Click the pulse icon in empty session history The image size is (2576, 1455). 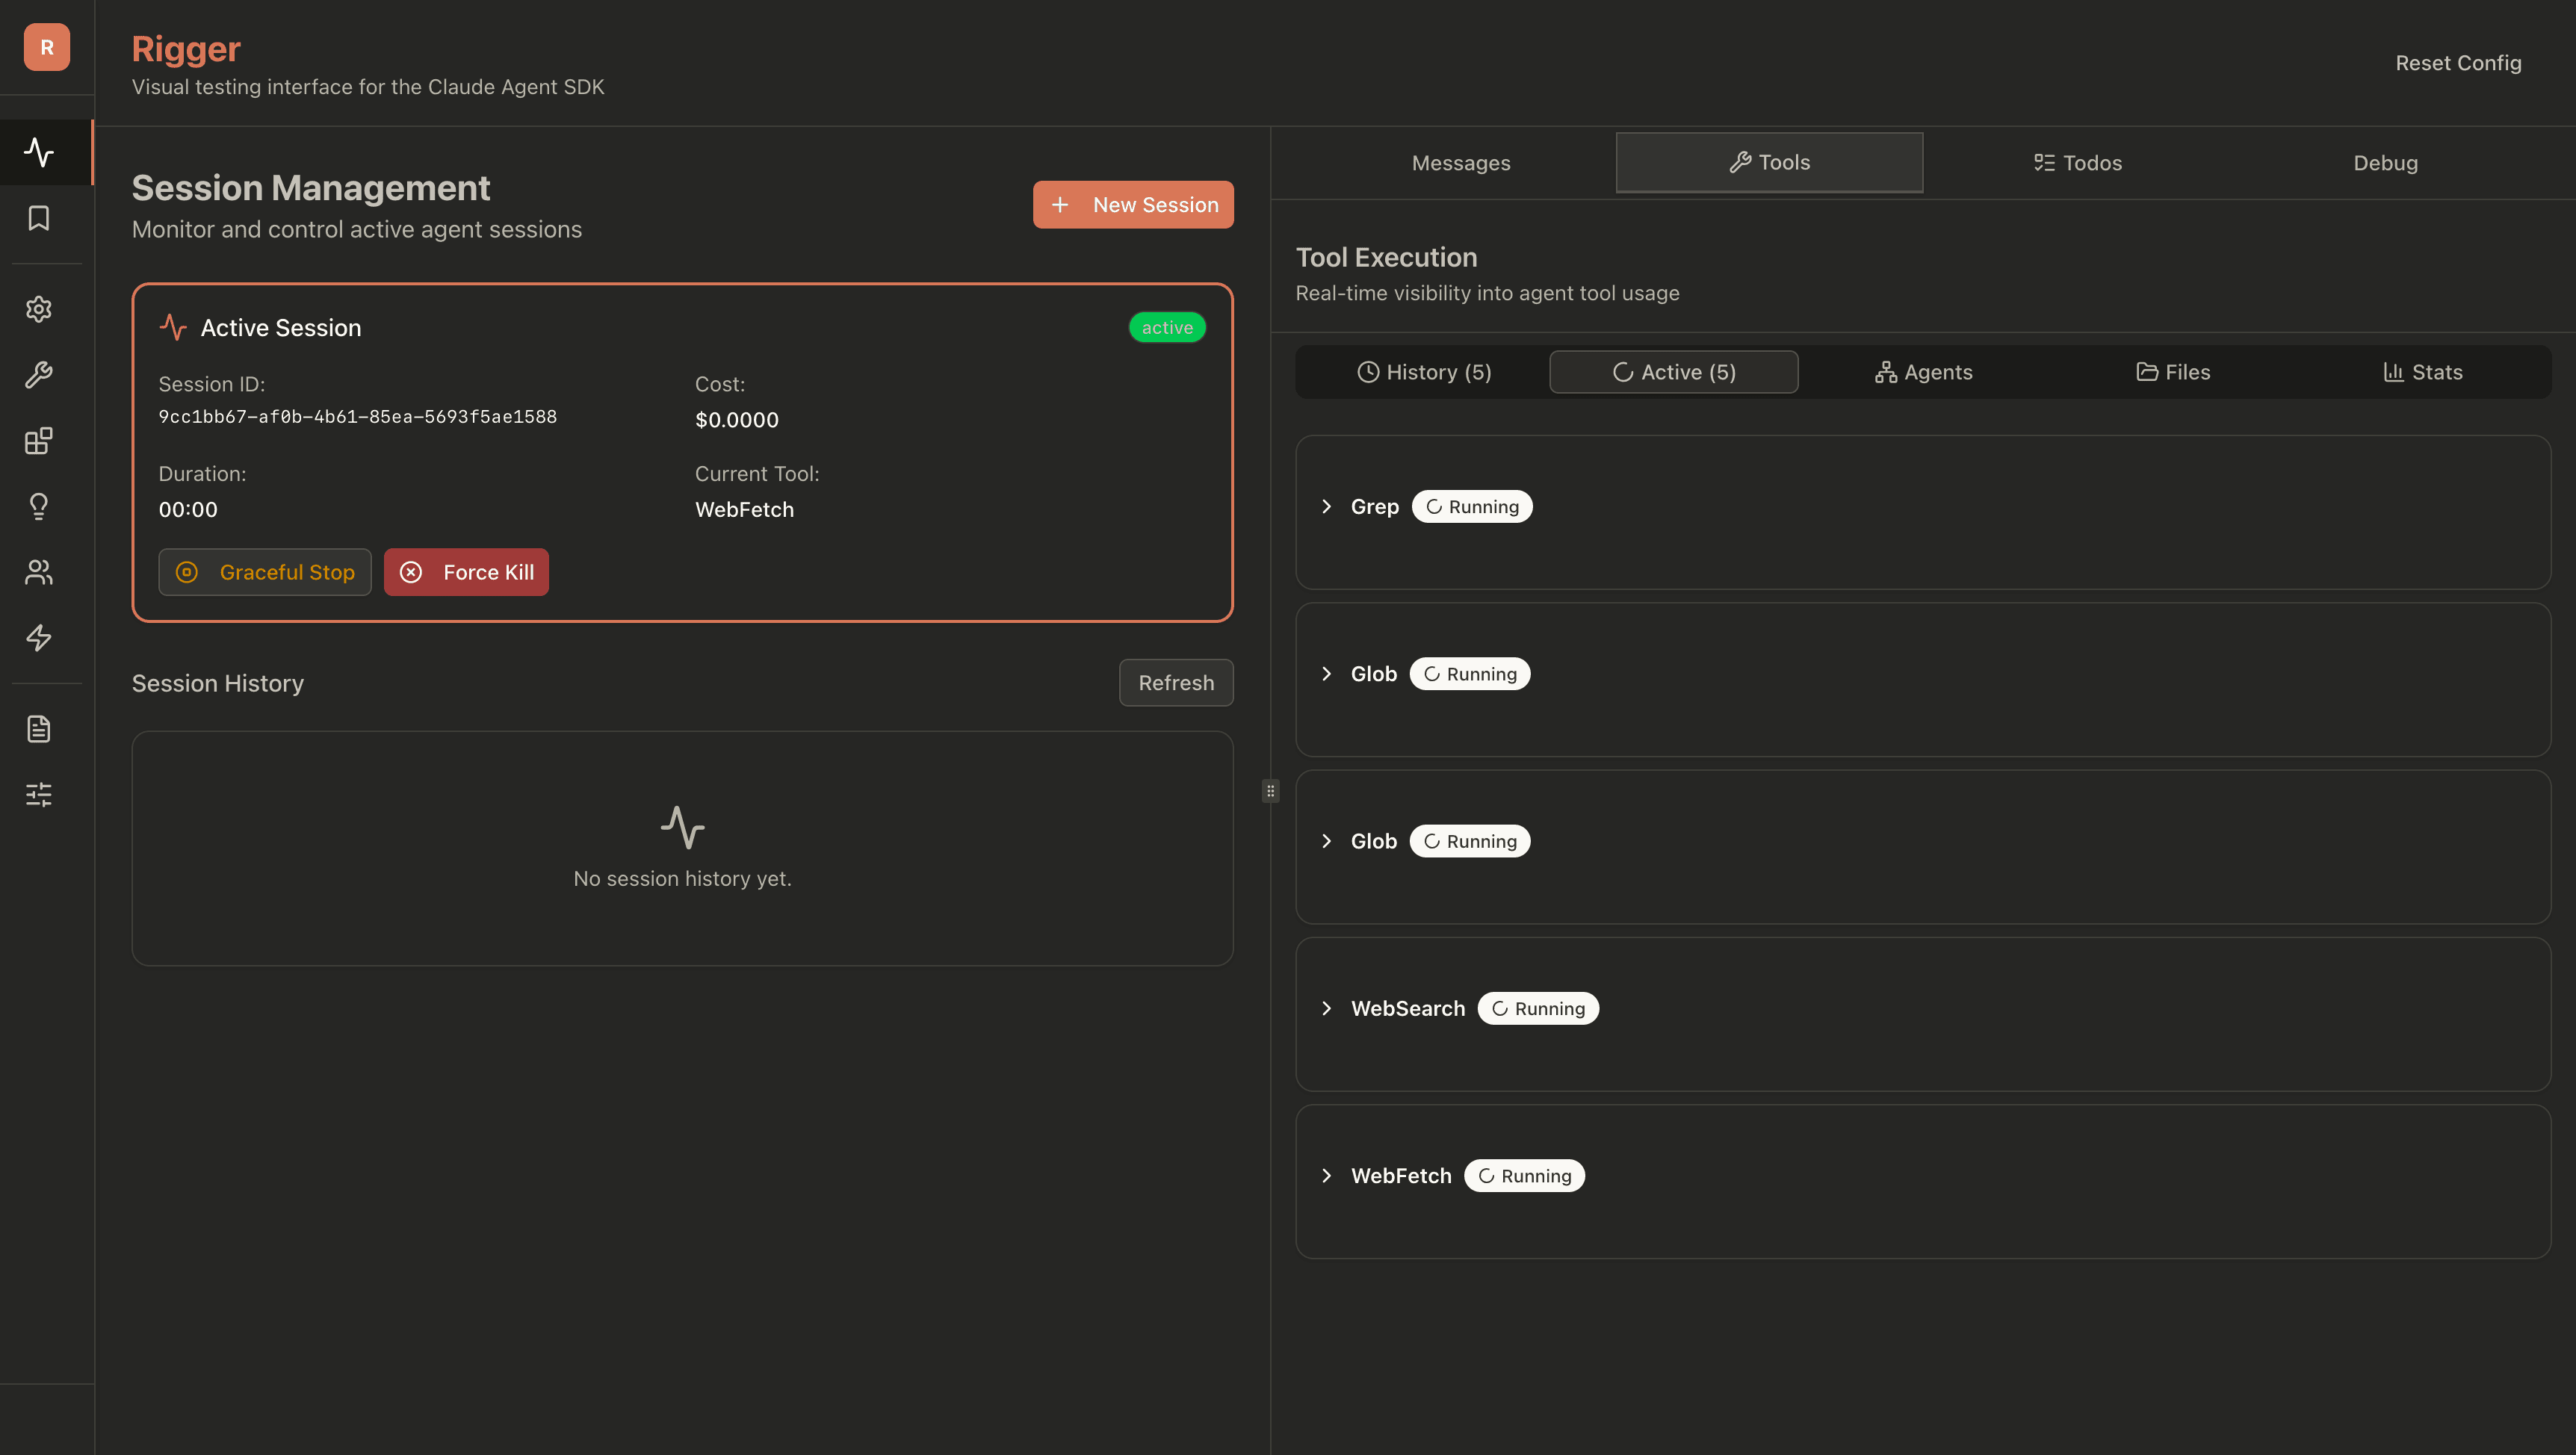pyautogui.click(x=683, y=827)
